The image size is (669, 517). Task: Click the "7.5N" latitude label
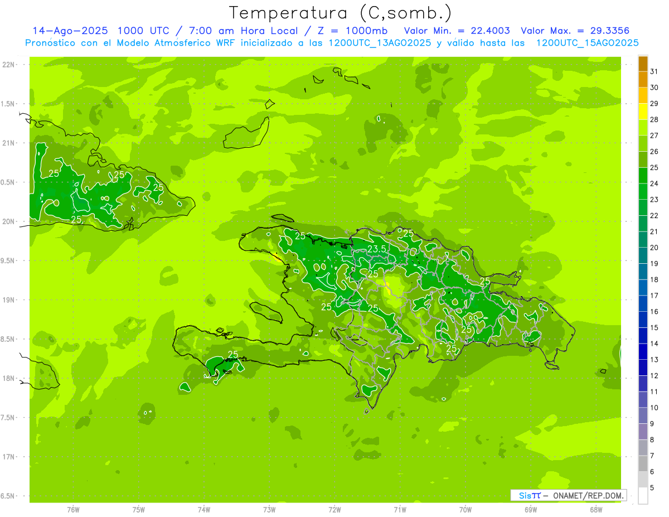8,418
